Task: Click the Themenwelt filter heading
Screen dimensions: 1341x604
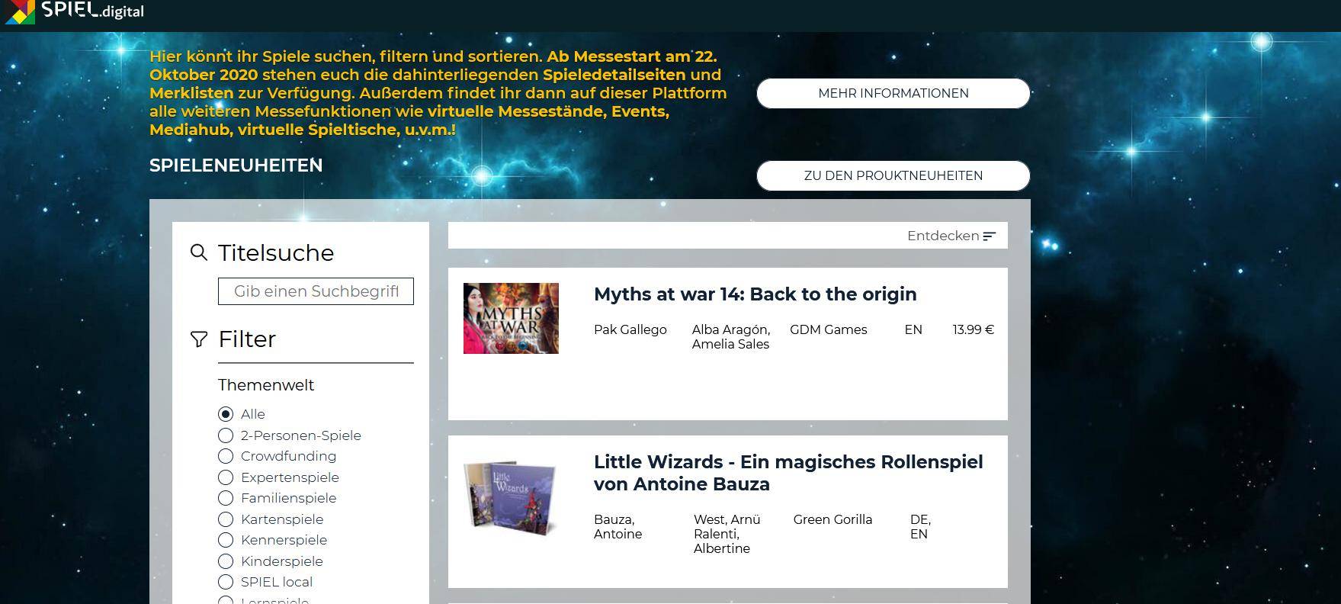Action: point(266,385)
